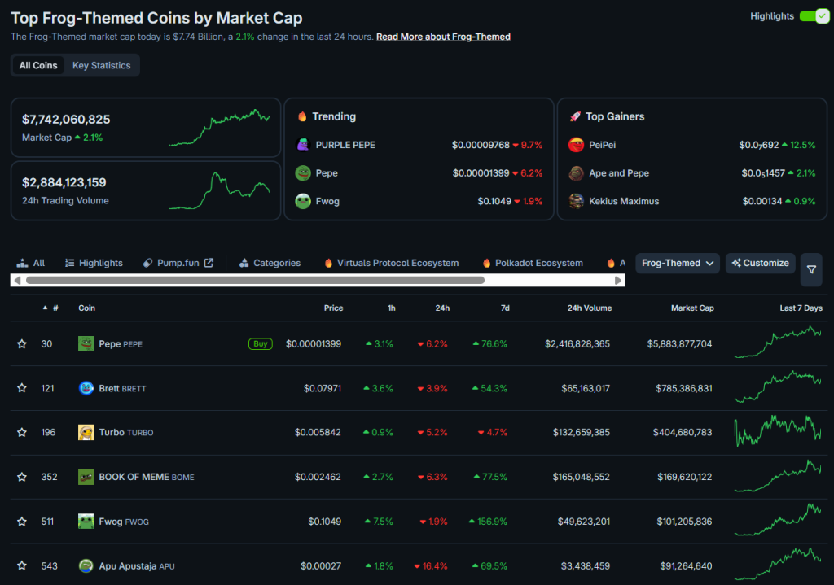Click BOOK OF MEME price $0.002462
The width and height of the screenshot is (834, 585).
tap(318, 477)
